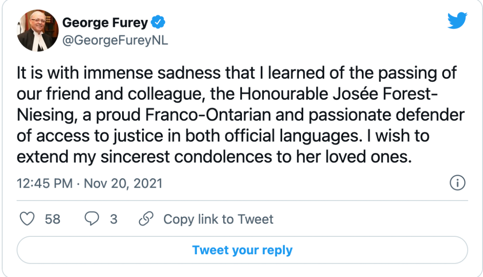Click the blue verified badge
The image size is (483, 277).
[x=159, y=21]
